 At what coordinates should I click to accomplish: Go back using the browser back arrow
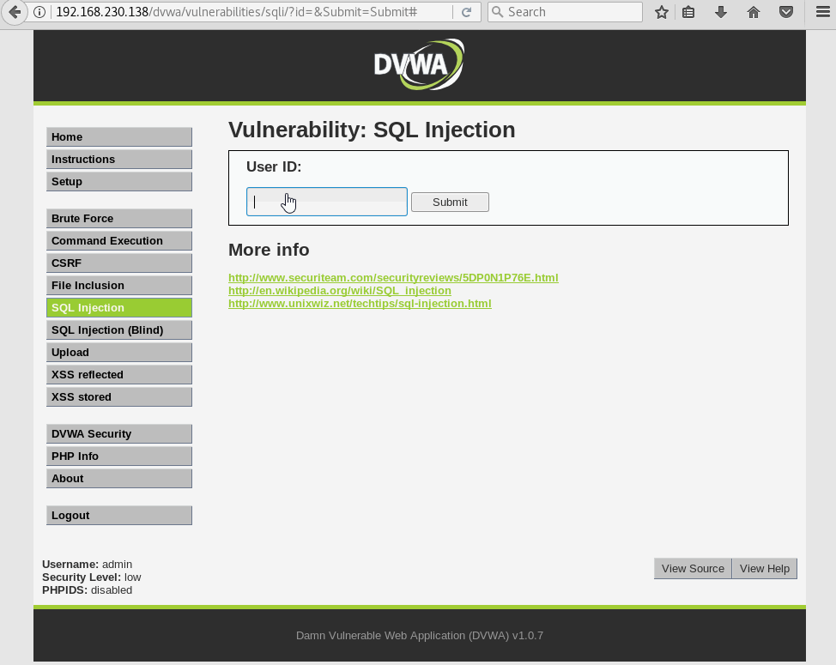click(x=15, y=12)
